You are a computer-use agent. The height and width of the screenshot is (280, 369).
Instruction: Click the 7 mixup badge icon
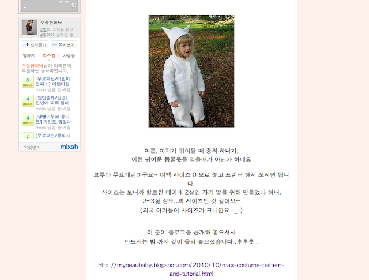point(28,136)
